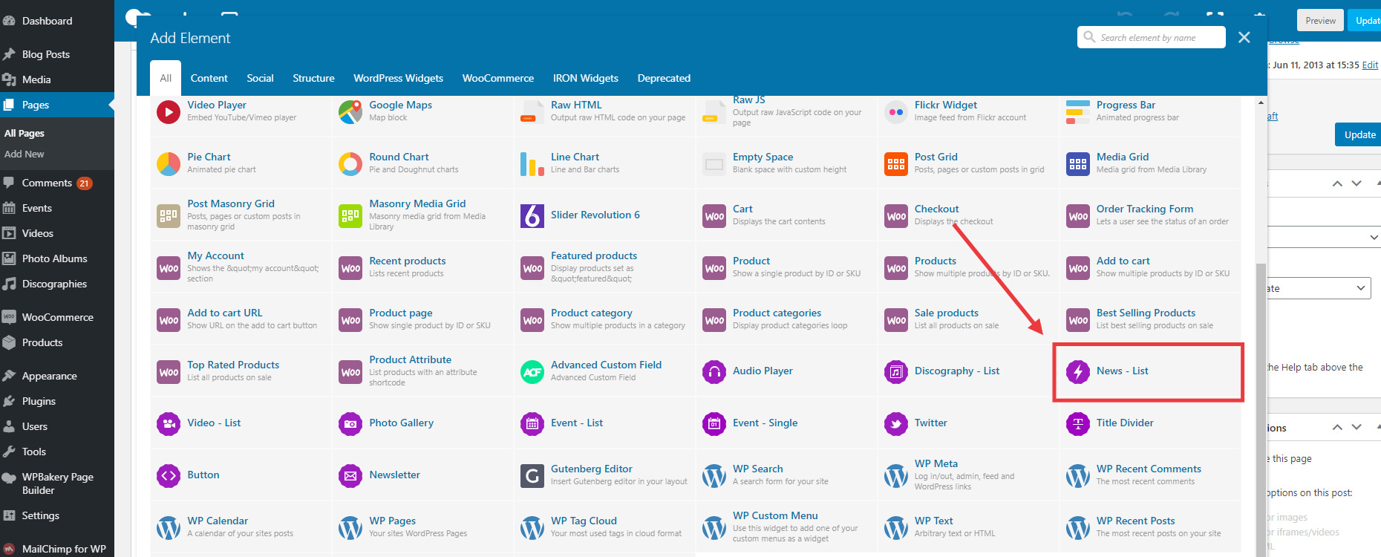Select the WP Recent Posts widget
This screenshot has width=1381, height=557.
(x=1150, y=528)
